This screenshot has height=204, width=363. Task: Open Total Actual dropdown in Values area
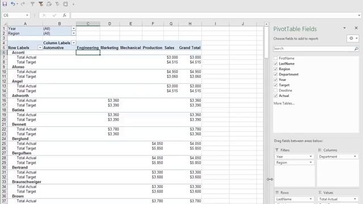(355, 199)
